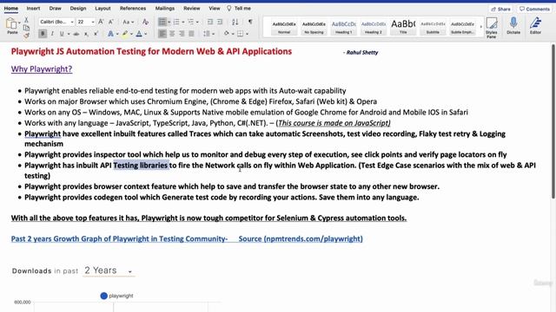Apply paragraph shading fill

(226, 34)
